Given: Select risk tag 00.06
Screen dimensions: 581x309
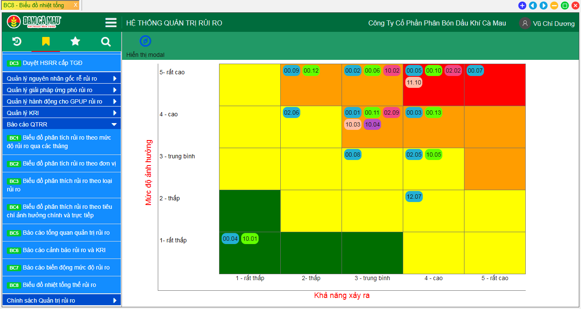Looking at the screenshot, I should click(373, 70).
